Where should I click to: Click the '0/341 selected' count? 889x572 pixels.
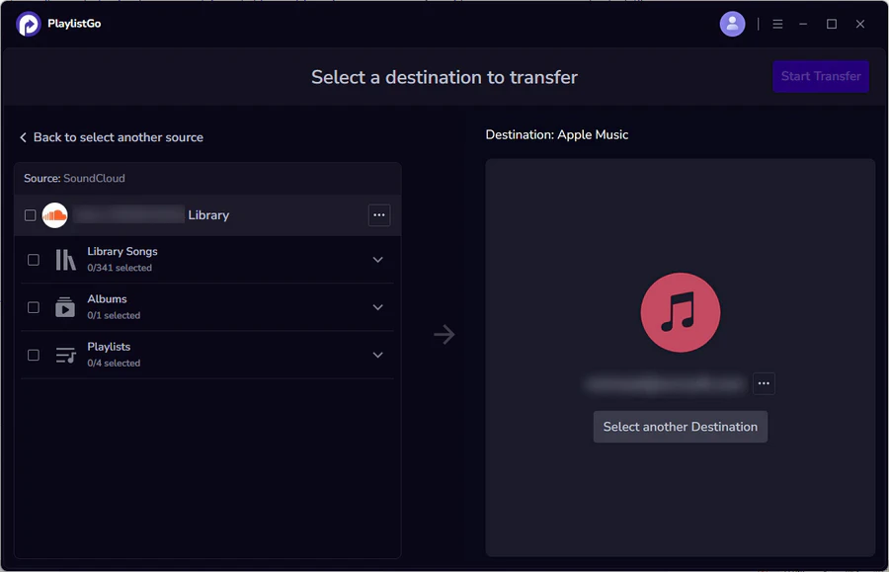(x=120, y=268)
